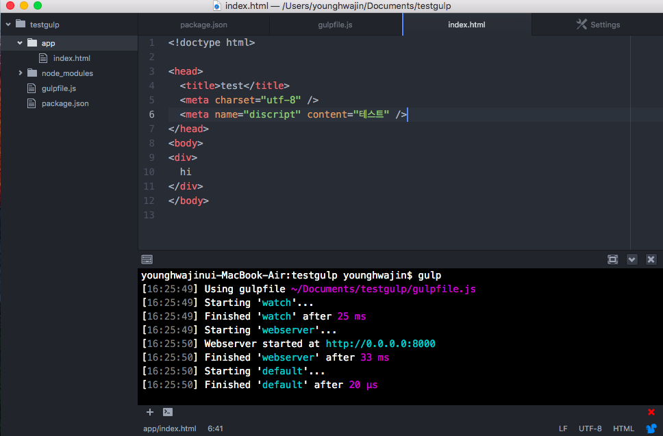Close all terminals with red X
663x436 pixels.
[651, 412]
